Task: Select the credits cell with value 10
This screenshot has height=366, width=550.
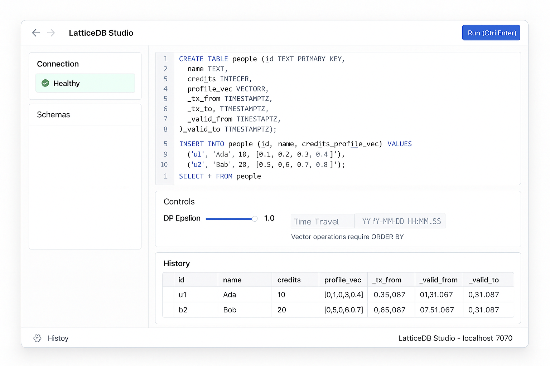Action: (295, 295)
